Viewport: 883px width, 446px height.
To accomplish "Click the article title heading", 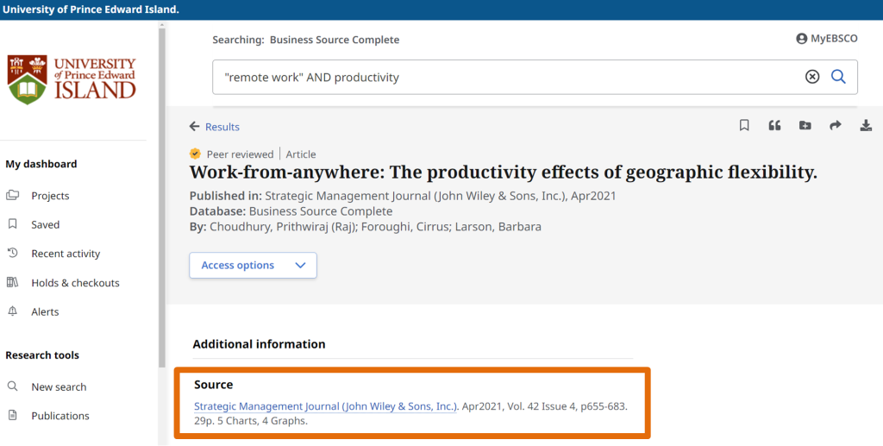I will pos(503,173).
